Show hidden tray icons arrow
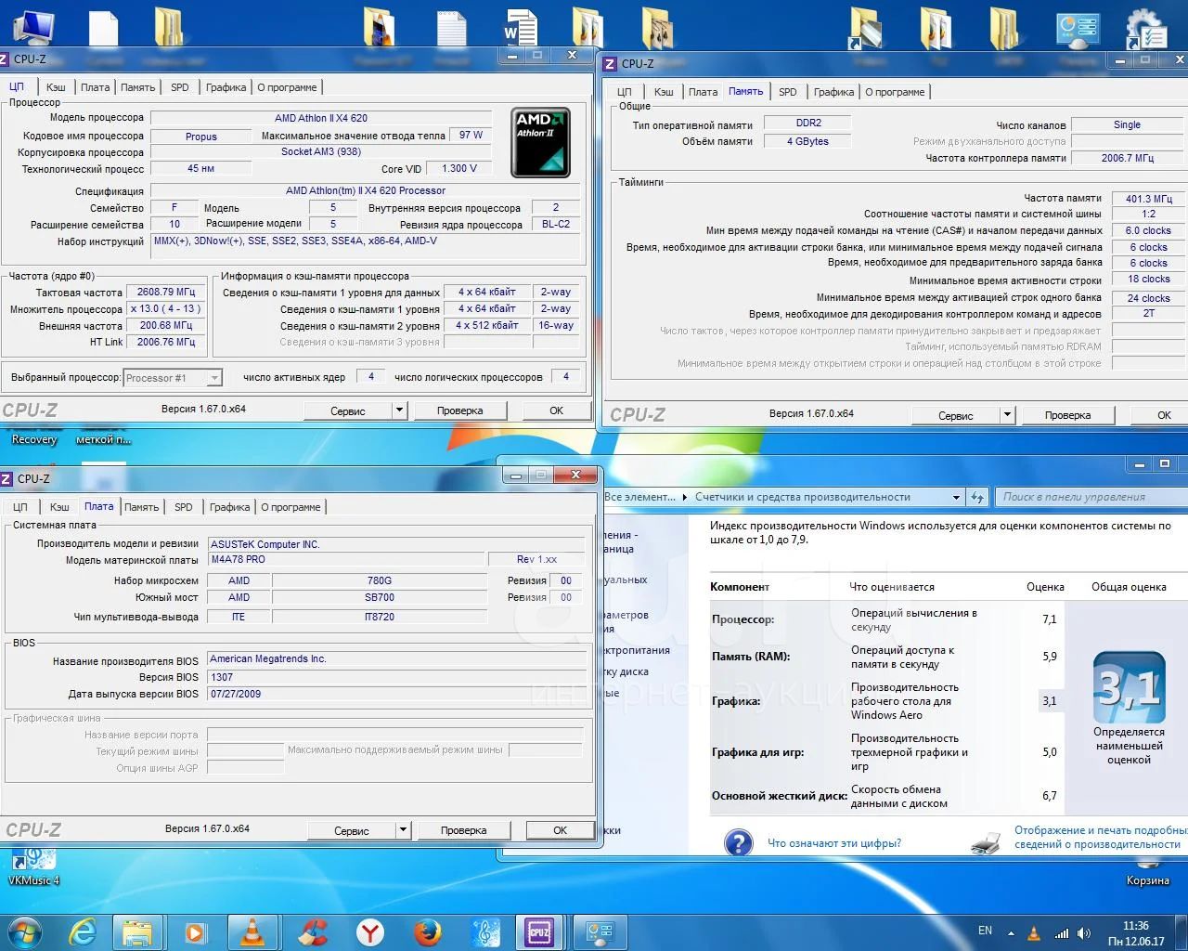 coord(1012,933)
